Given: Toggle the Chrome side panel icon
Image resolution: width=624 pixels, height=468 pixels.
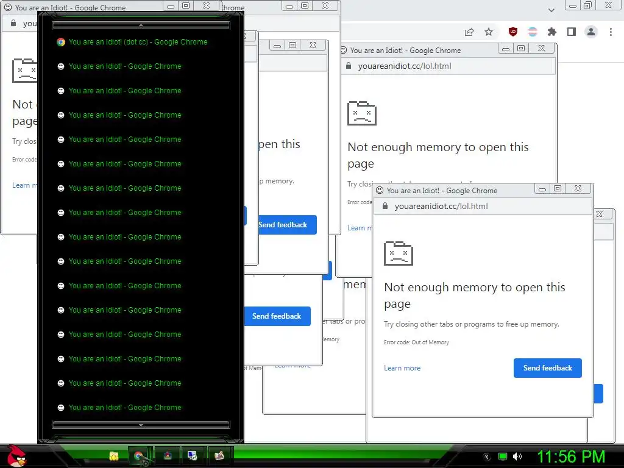Looking at the screenshot, I should pos(572,32).
